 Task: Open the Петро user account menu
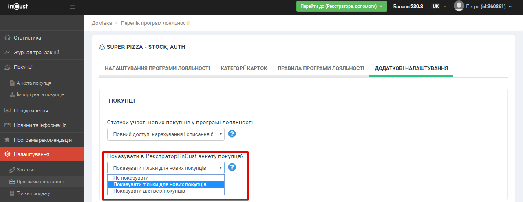(483, 6)
